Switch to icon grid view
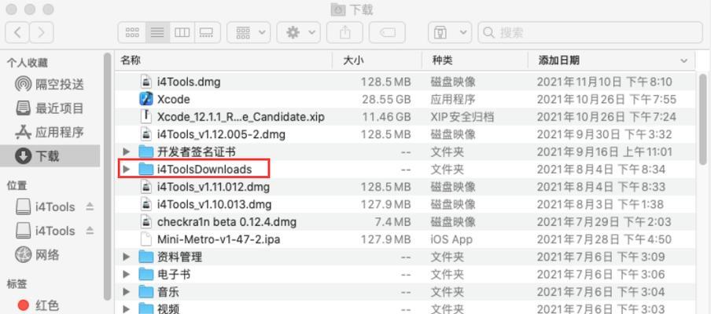 (x=132, y=32)
